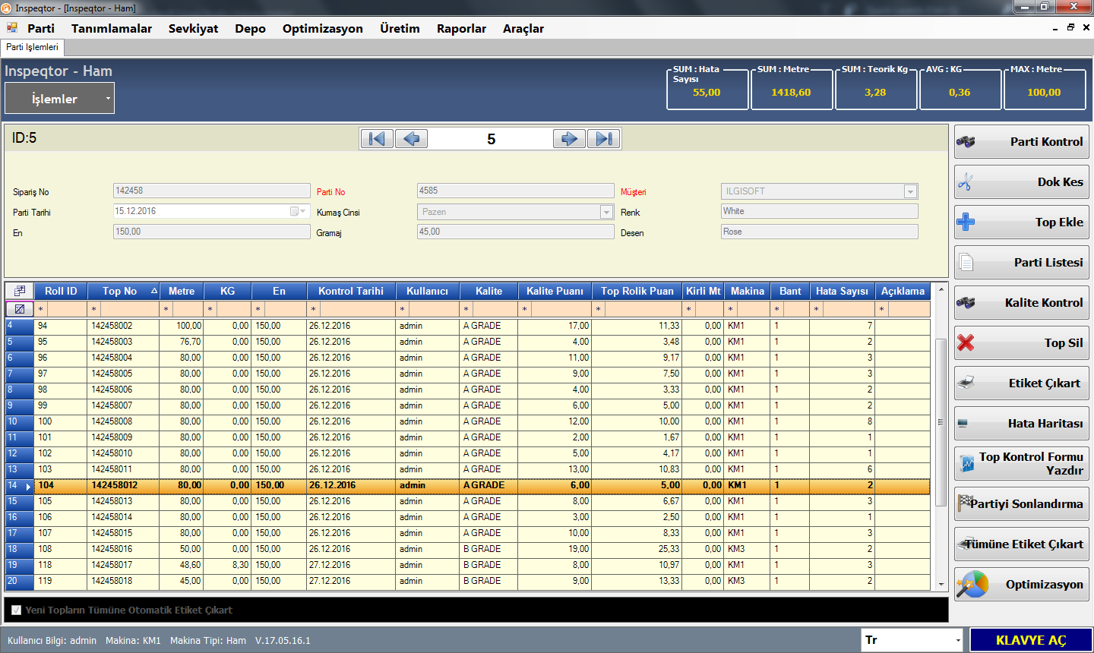Go to the first record
Viewport: 1094px width, 653px height.
[376, 138]
